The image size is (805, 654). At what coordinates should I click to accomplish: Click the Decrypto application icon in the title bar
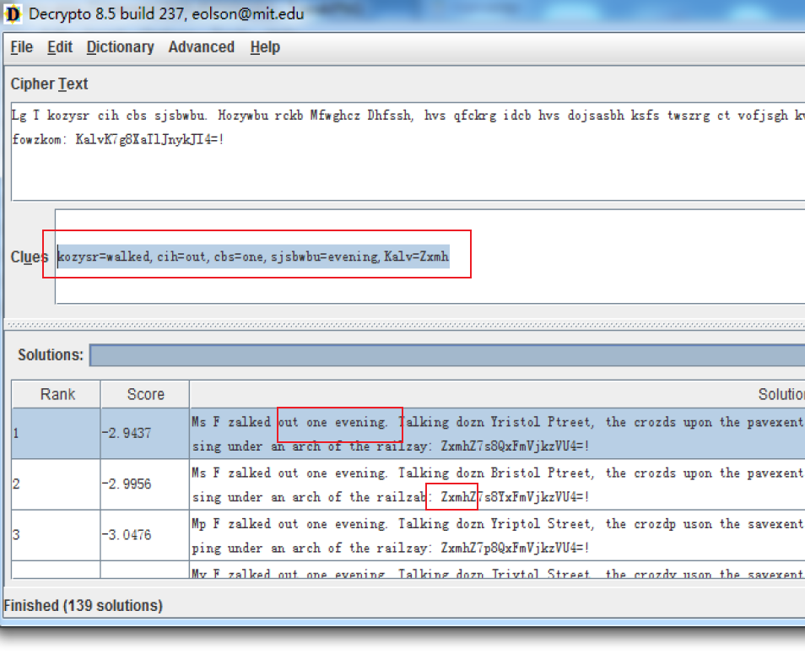(x=12, y=14)
